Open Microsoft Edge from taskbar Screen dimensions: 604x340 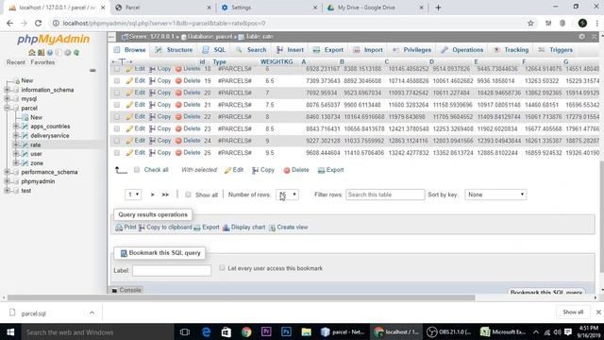tap(206, 331)
